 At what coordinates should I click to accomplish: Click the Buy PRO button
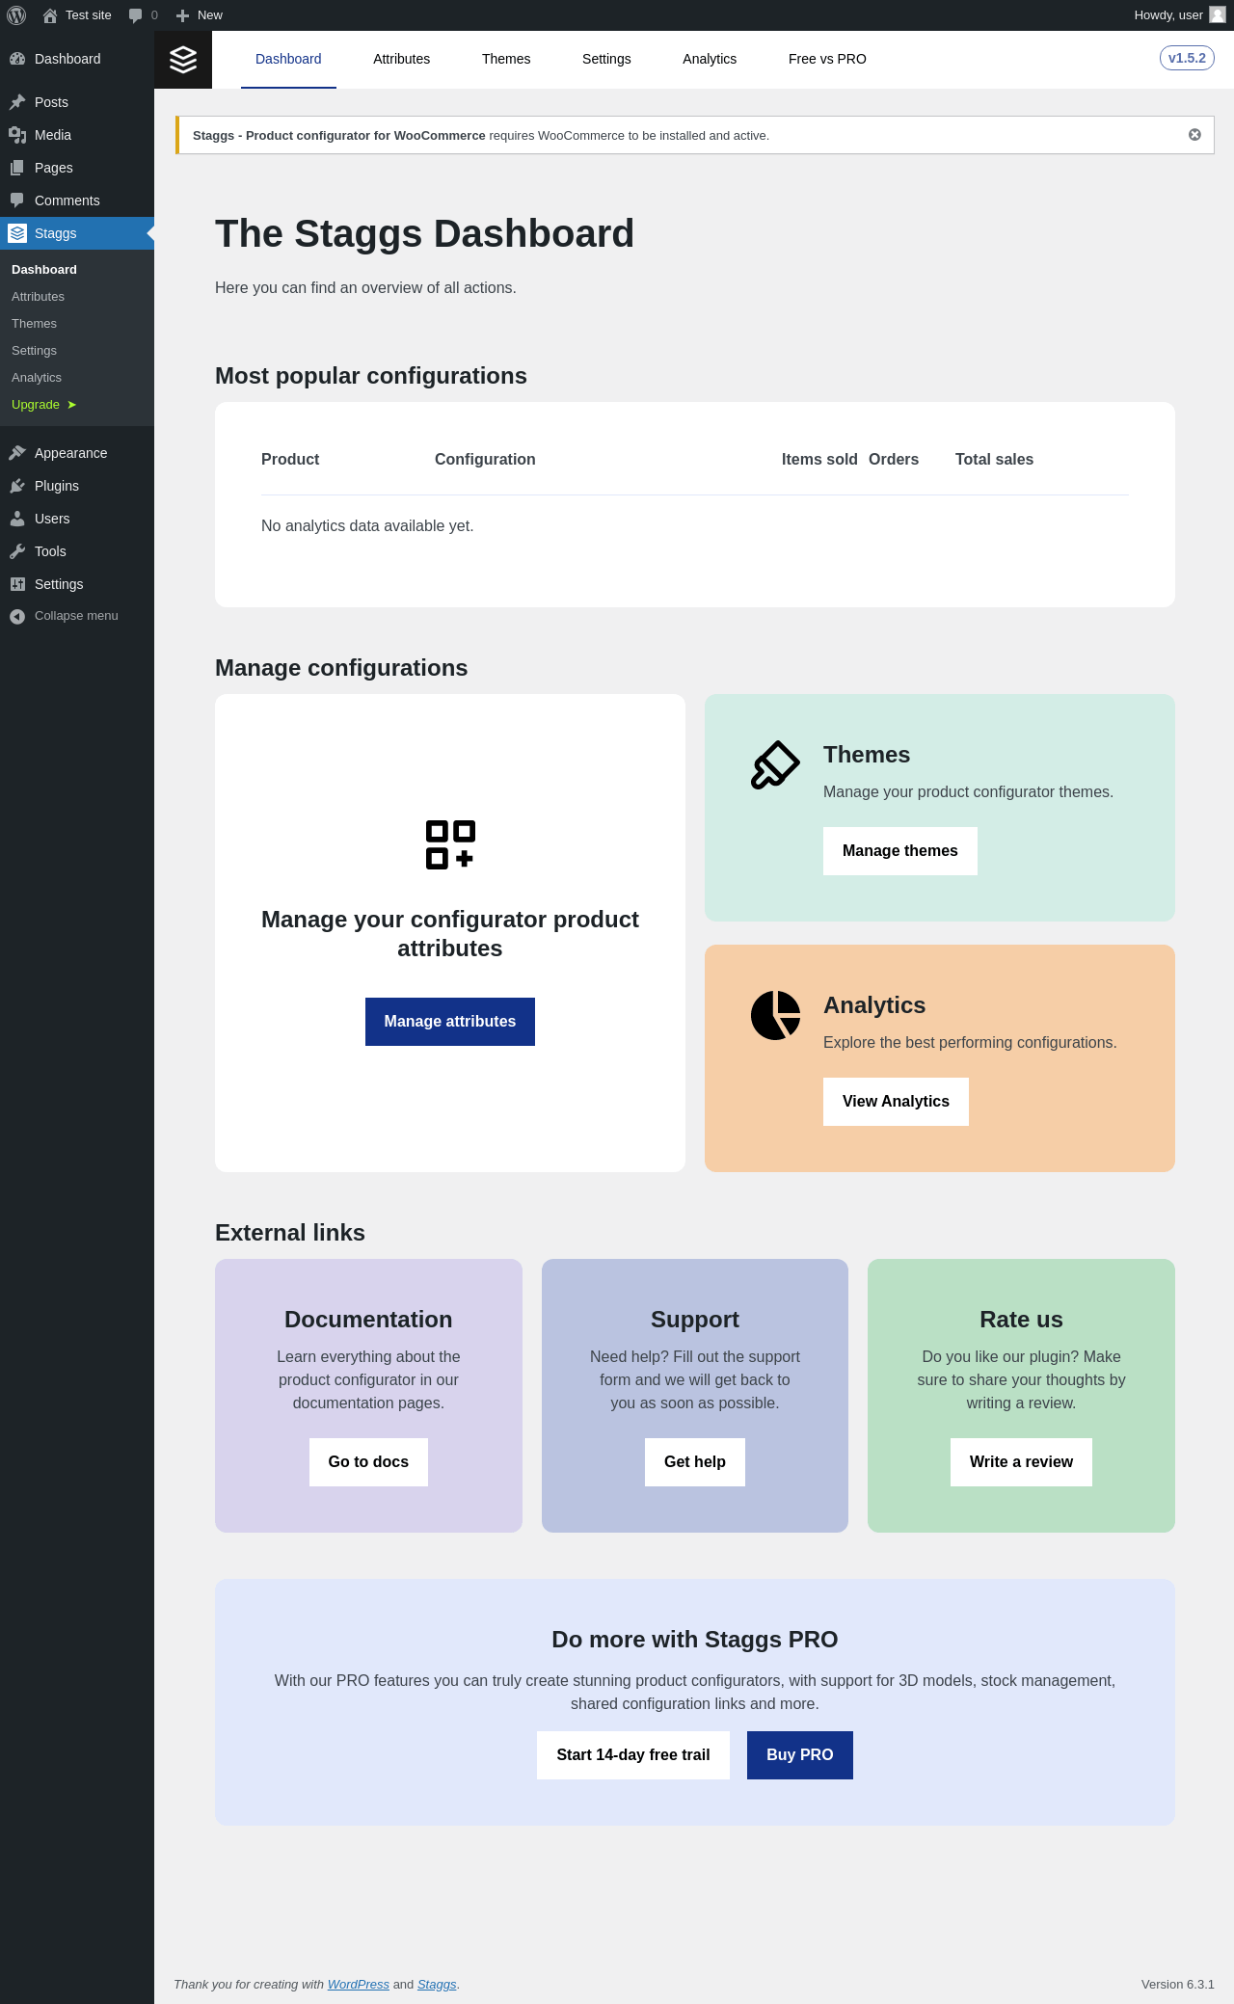pos(800,1755)
